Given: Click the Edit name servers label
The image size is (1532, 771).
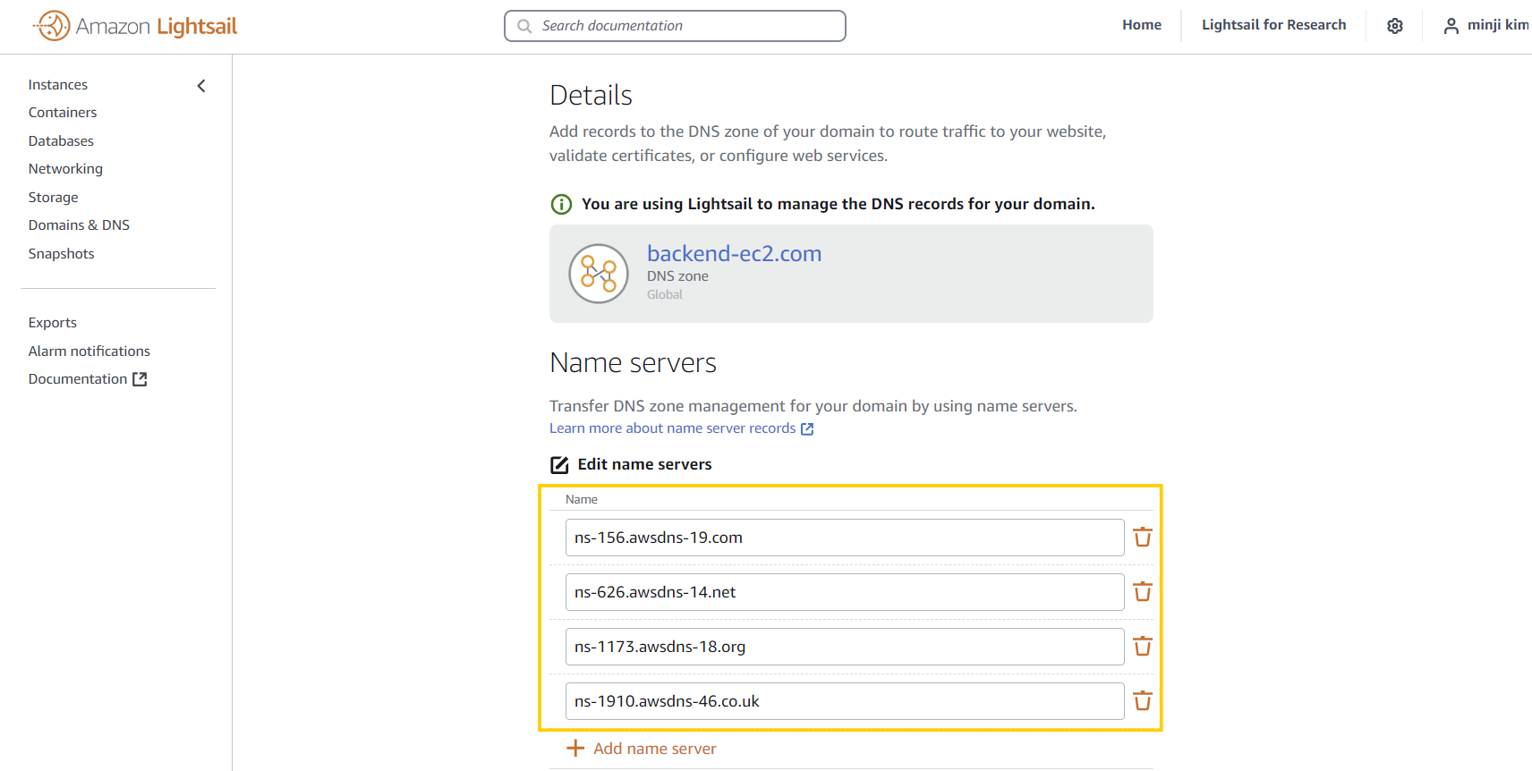Looking at the screenshot, I should (644, 464).
